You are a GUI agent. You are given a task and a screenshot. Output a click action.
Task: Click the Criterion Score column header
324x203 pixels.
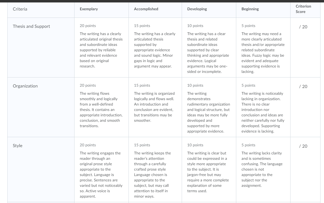click(303, 9)
